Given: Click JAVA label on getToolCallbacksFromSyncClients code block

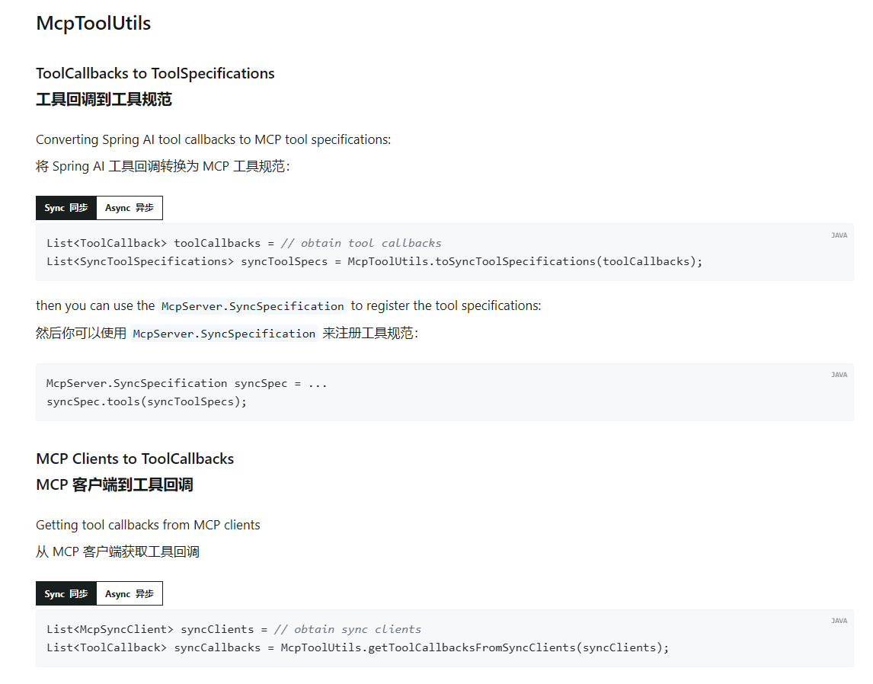Looking at the screenshot, I should (839, 621).
